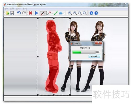This screenshot has height=104, width=131.
Task: Save the image using the floppy disk icon
Action: pyautogui.click(x=12, y=13)
